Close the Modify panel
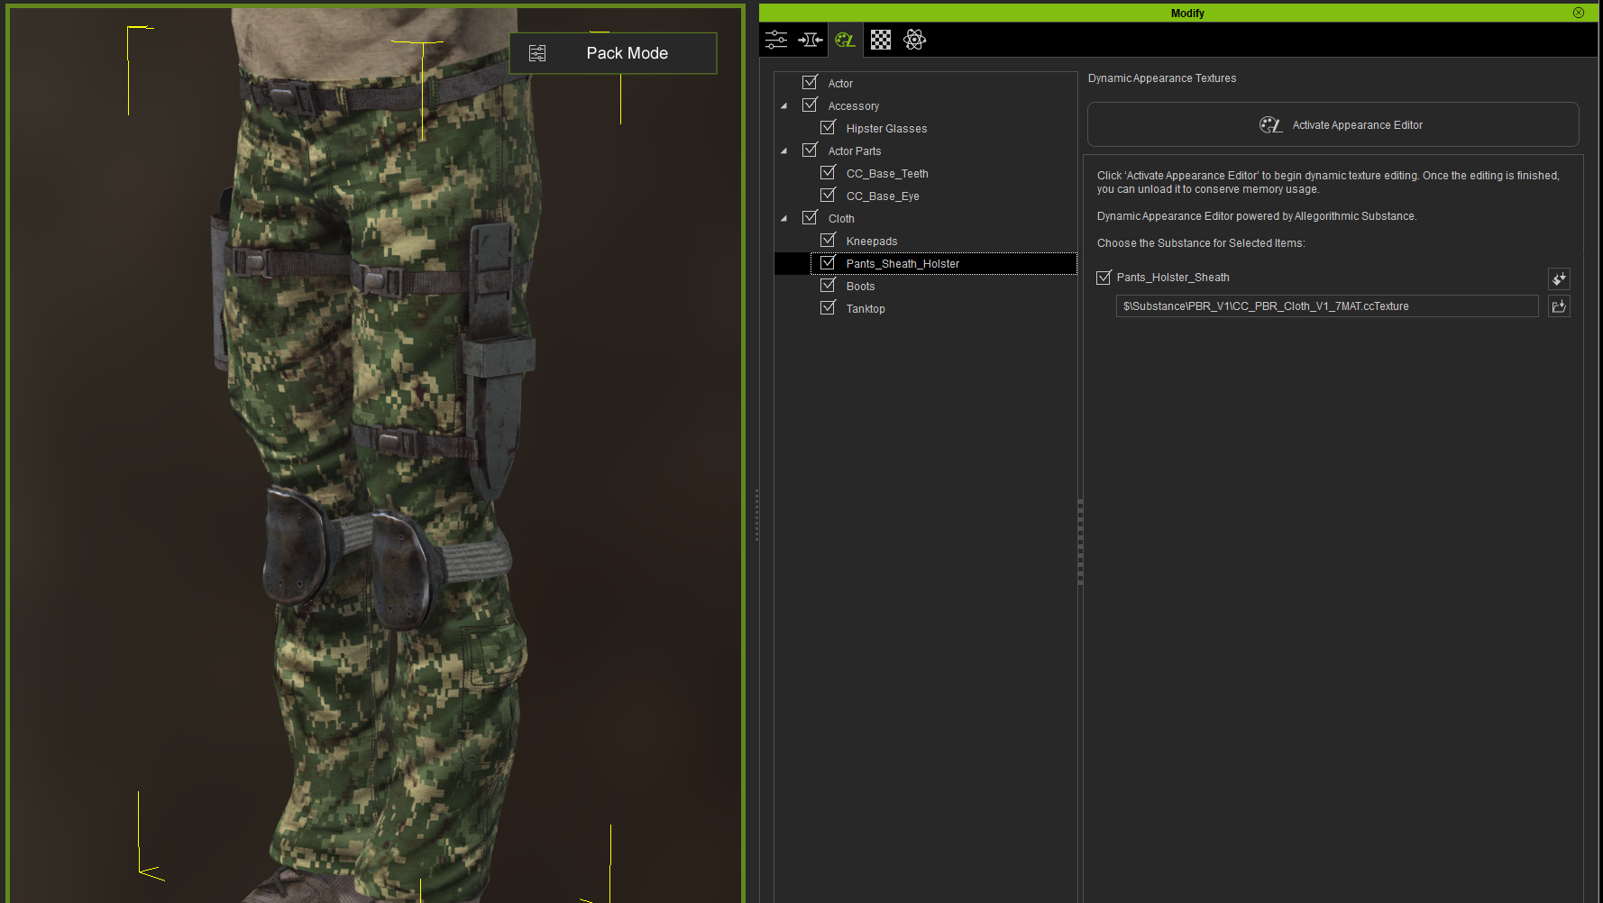The image size is (1603, 903). (x=1579, y=13)
